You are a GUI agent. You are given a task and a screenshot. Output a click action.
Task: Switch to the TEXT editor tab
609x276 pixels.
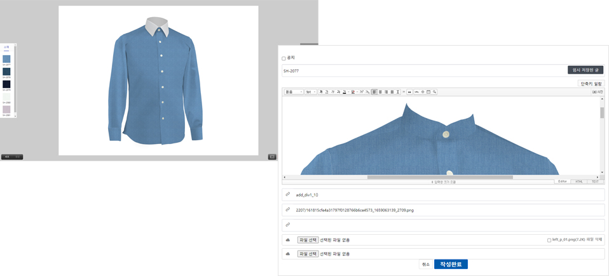[x=594, y=181]
